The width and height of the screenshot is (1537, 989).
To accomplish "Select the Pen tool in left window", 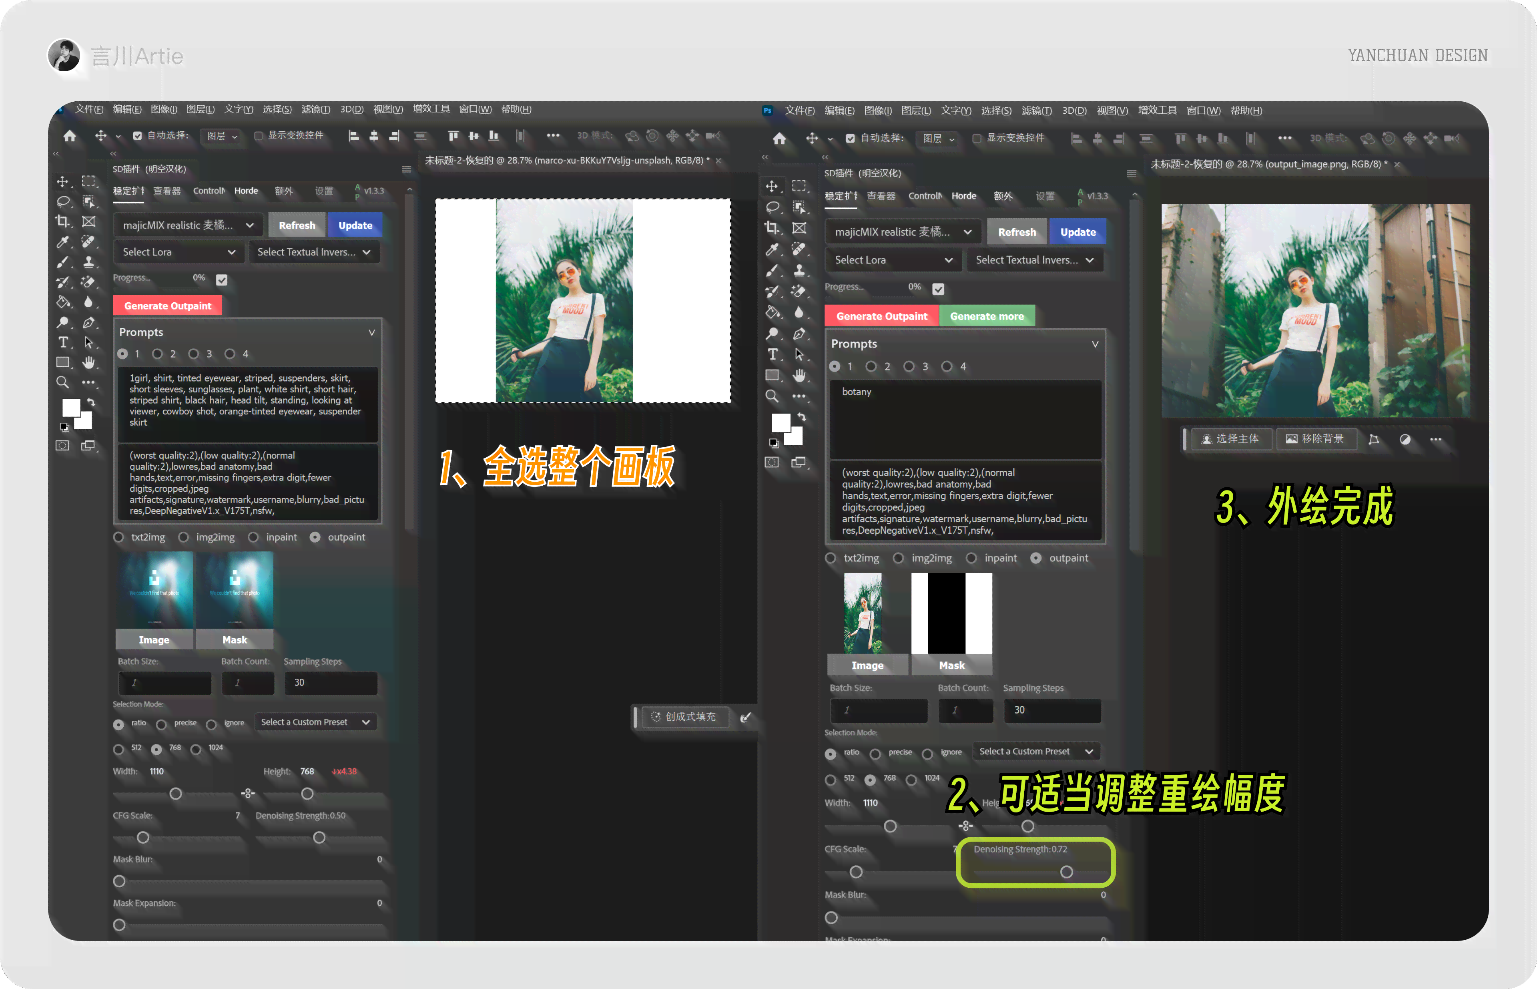I will pos(88,322).
